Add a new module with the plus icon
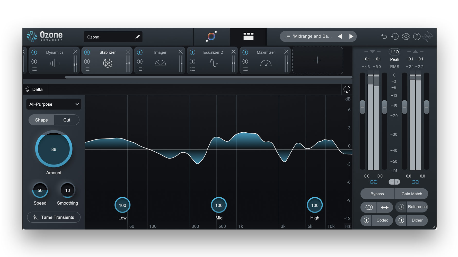 318,60
